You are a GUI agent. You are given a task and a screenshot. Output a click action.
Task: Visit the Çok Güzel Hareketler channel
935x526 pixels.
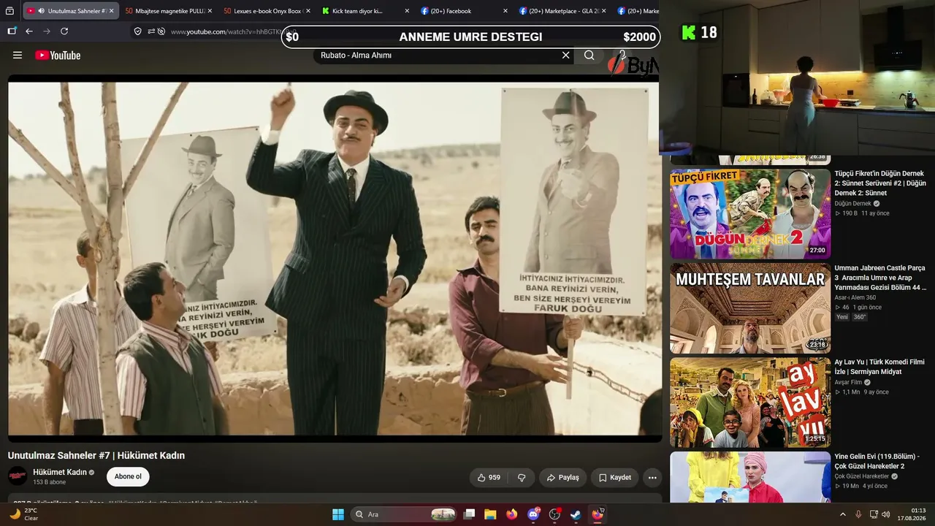(863, 476)
